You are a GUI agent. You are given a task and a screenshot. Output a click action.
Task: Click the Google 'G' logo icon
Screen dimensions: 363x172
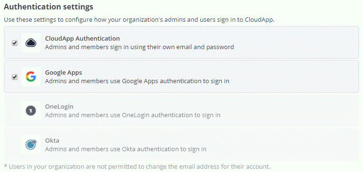coord(31,77)
